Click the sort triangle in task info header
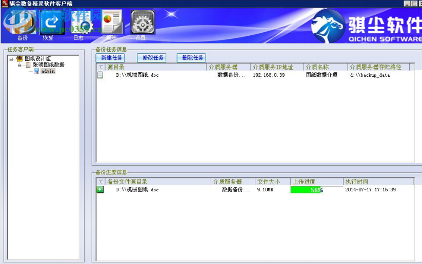Image resolution: width=422 pixels, height=264 pixels. click(101, 67)
